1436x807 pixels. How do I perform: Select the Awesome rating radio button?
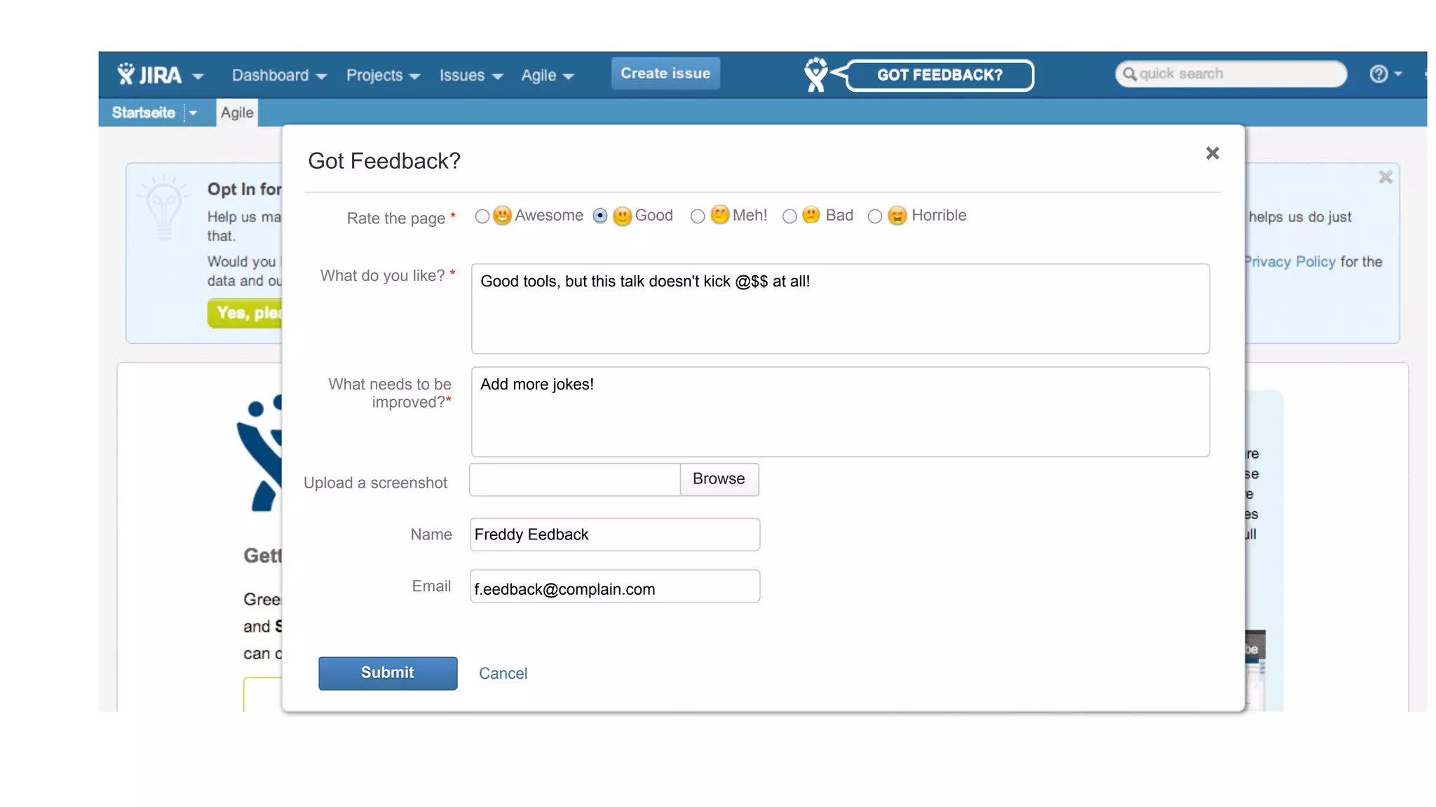(482, 216)
